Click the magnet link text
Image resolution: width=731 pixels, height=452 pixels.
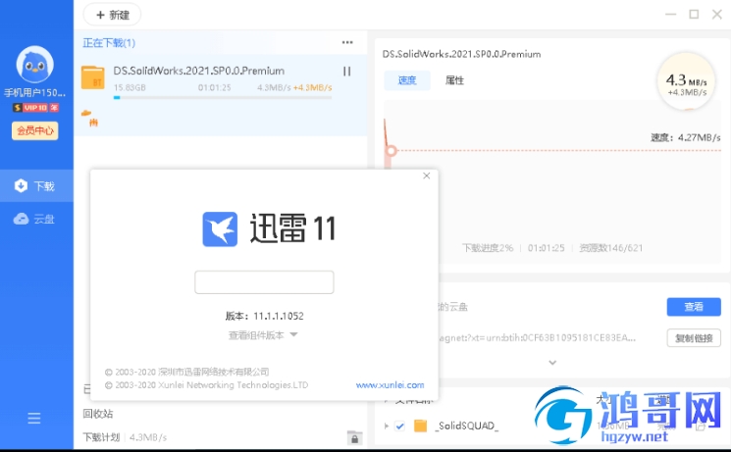coord(537,338)
